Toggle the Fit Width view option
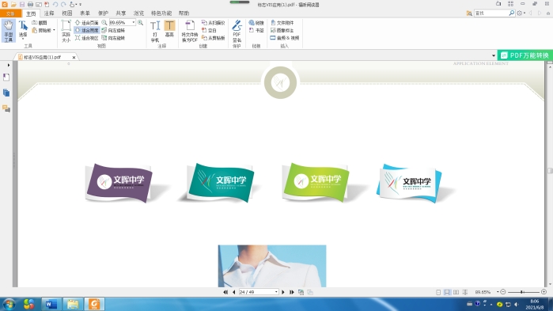553x311 pixels. coord(87,30)
